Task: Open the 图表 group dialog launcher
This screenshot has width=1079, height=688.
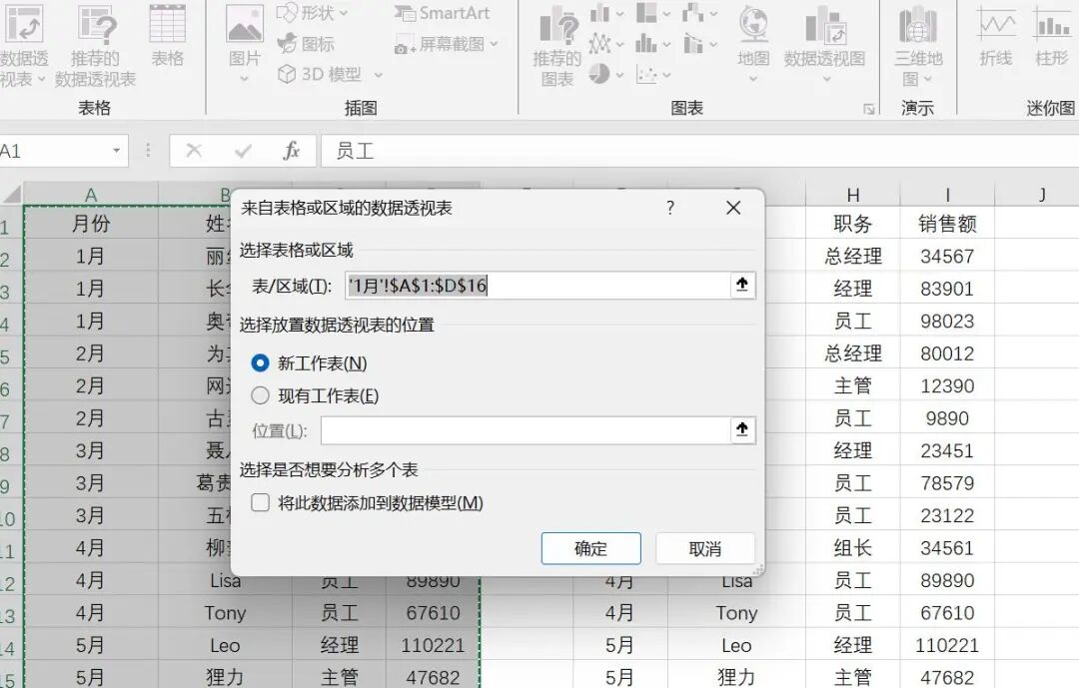Action: click(x=869, y=110)
